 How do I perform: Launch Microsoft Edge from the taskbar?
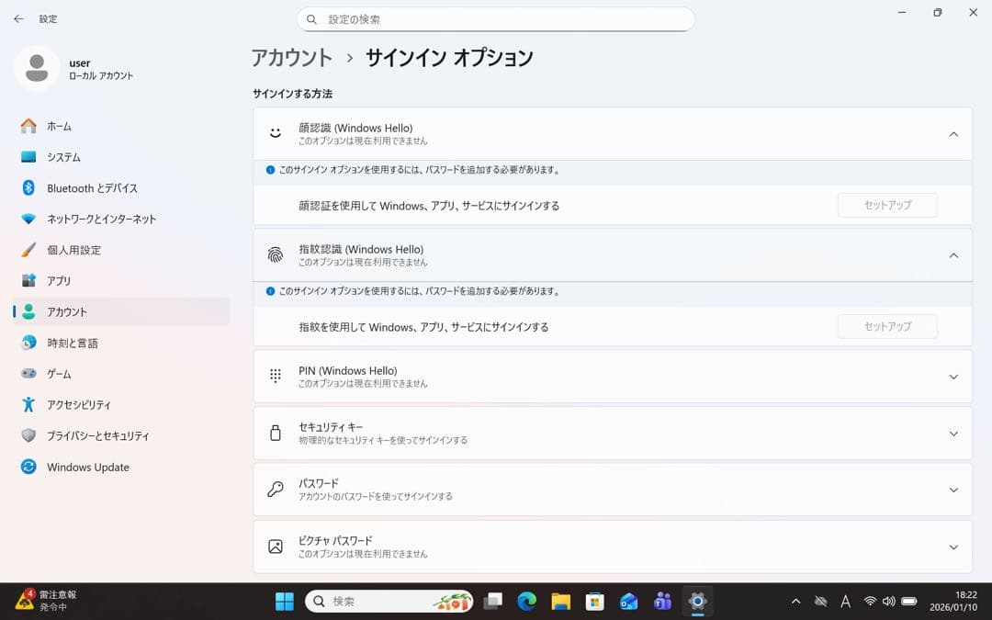pyautogui.click(x=527, y=601)
